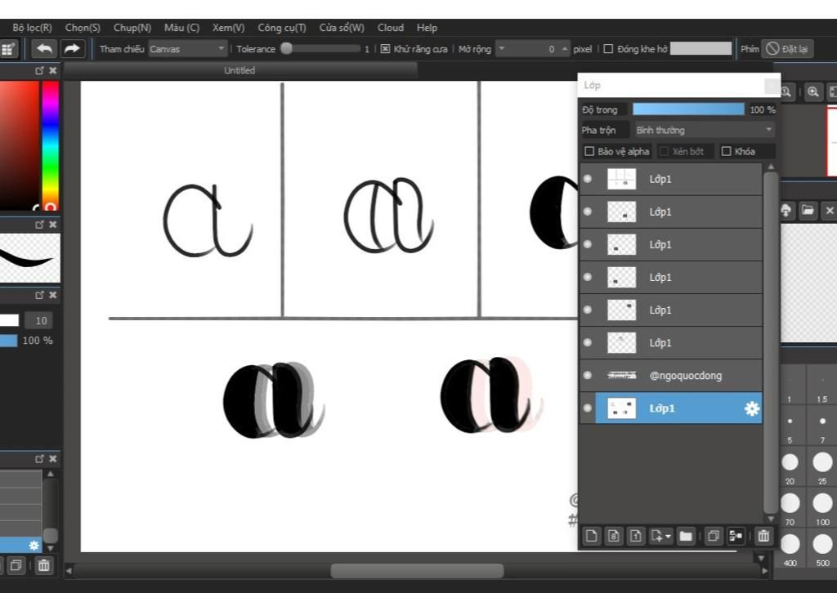Enable the Đóng khe hở checkbox

click(608, 49)
